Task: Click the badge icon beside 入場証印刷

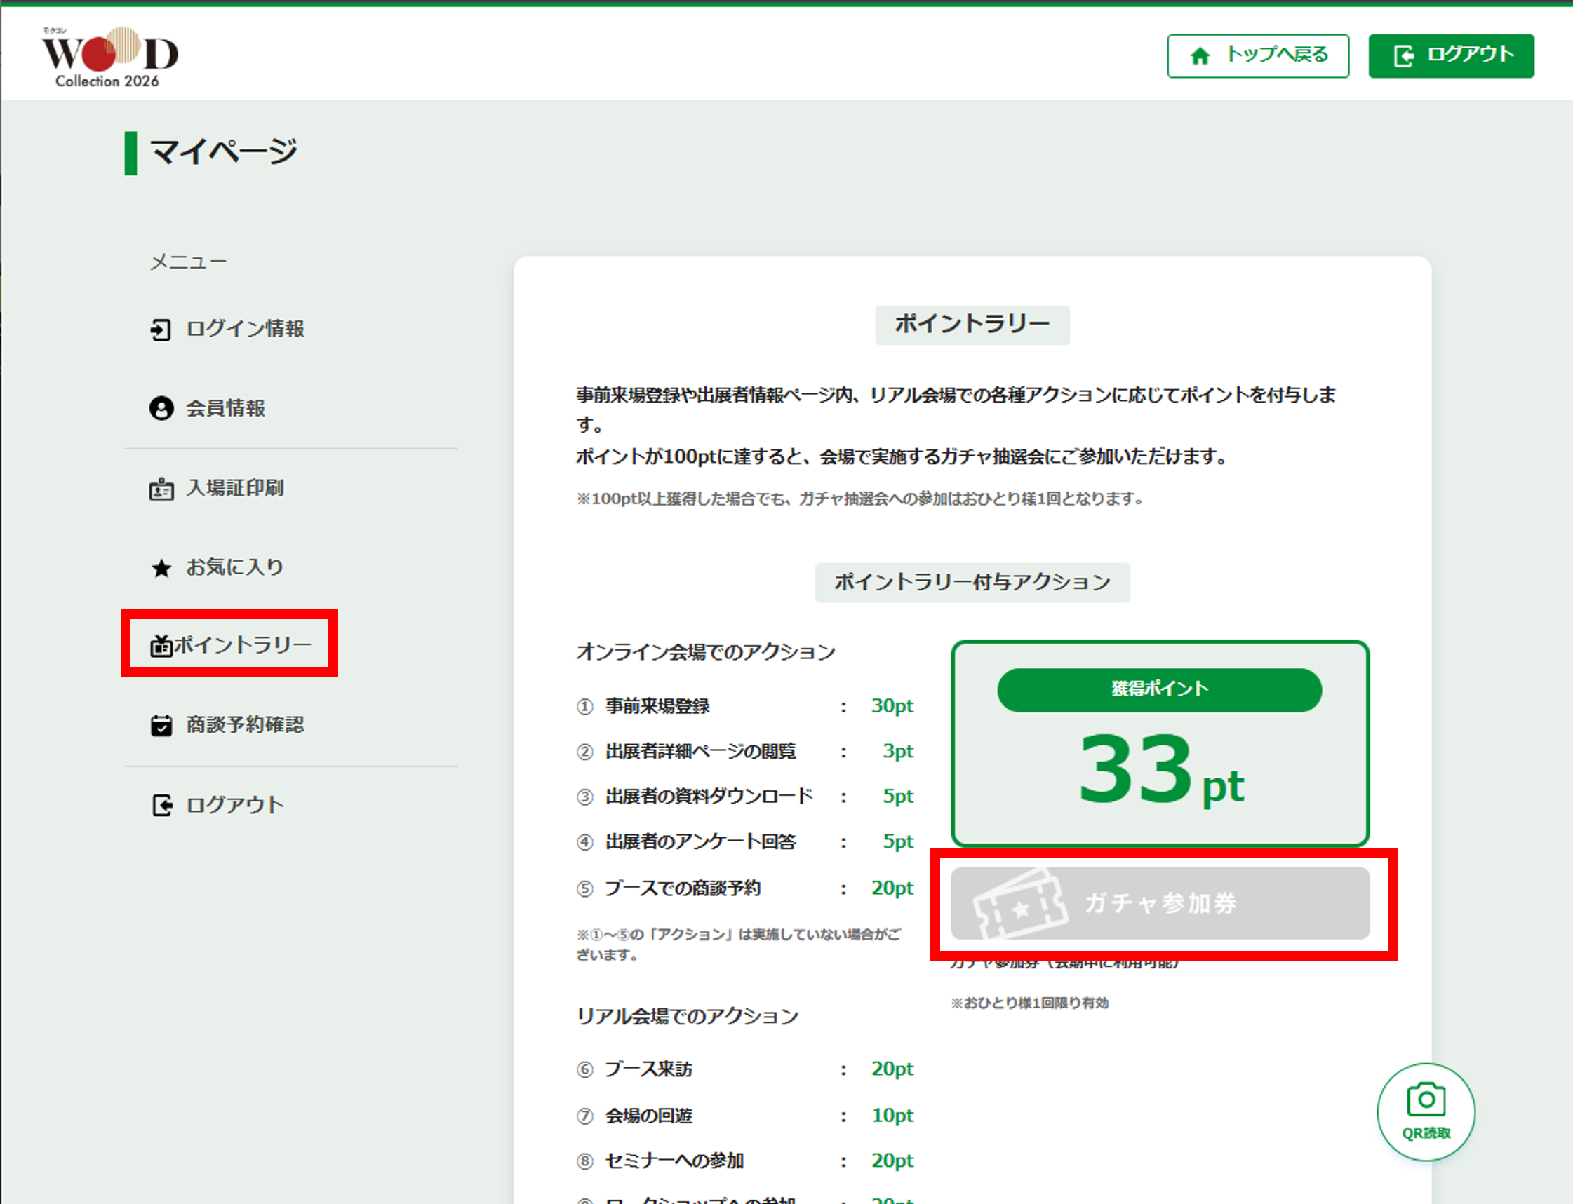Action: click(161, 489)
